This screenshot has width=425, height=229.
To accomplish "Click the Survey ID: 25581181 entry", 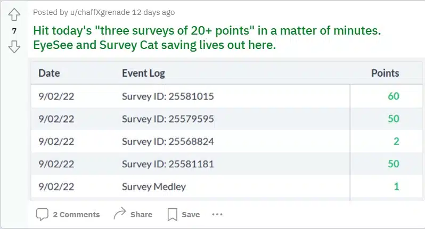I will coord(168,164).
